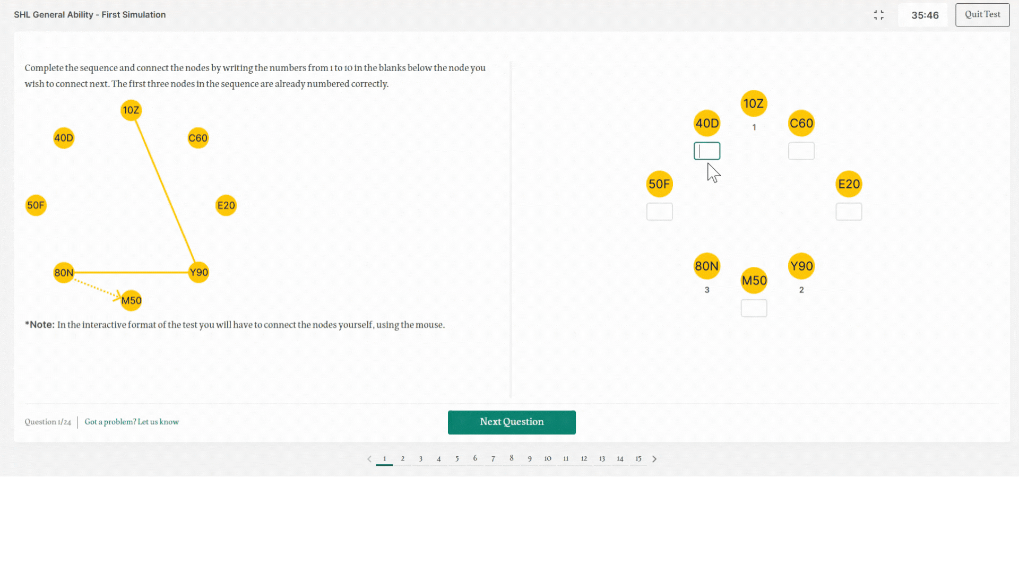Select the Y90 node in answer panel

[801, 266]
